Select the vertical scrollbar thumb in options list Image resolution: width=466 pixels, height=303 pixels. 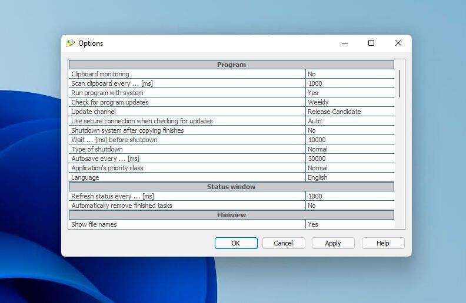(400, 83)
